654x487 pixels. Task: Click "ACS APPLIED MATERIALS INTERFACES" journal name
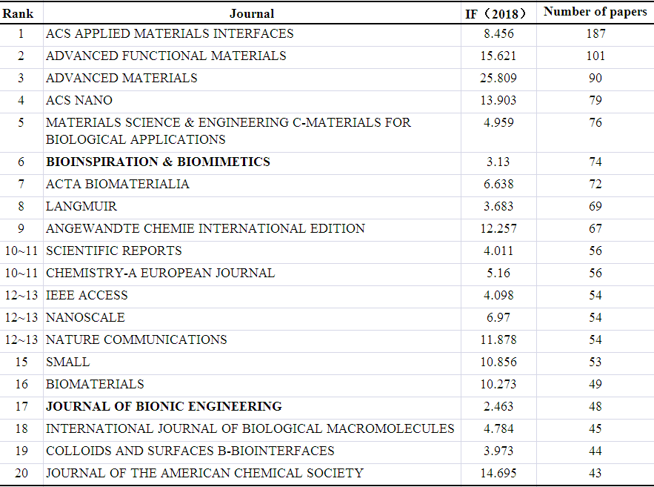[170, 33]
